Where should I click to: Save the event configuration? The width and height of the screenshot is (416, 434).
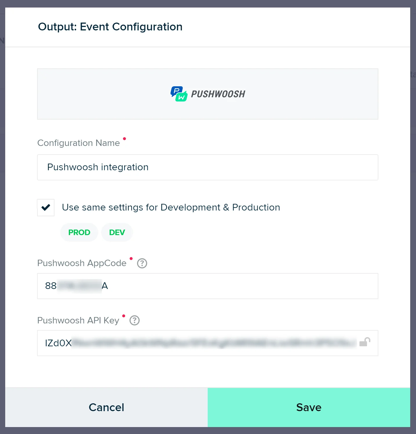(309, 407)
